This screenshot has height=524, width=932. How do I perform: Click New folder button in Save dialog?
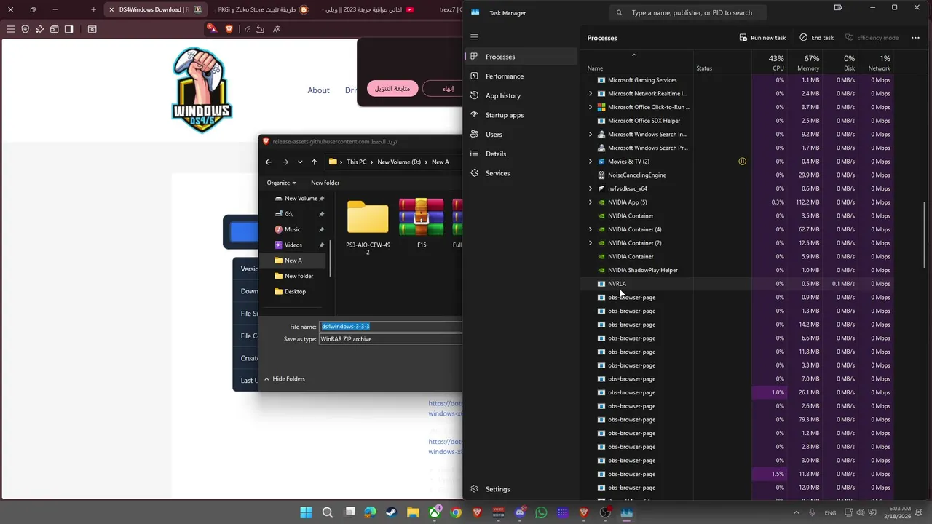coord(325,183)
